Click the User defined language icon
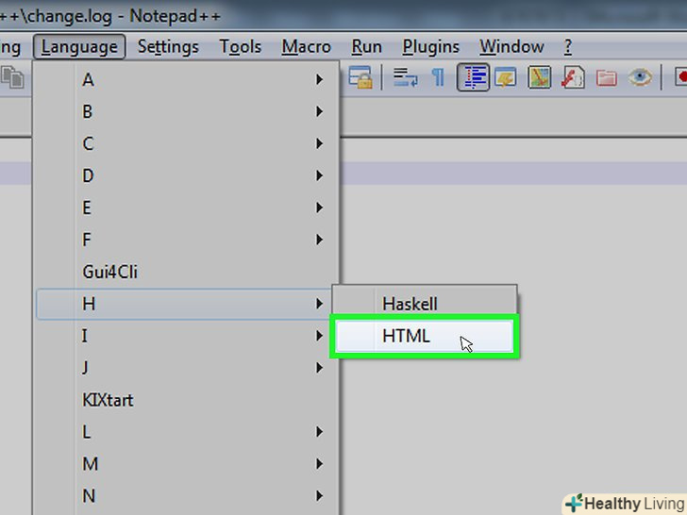This screenshot has height=515, width=687. [x=506, y=77]
